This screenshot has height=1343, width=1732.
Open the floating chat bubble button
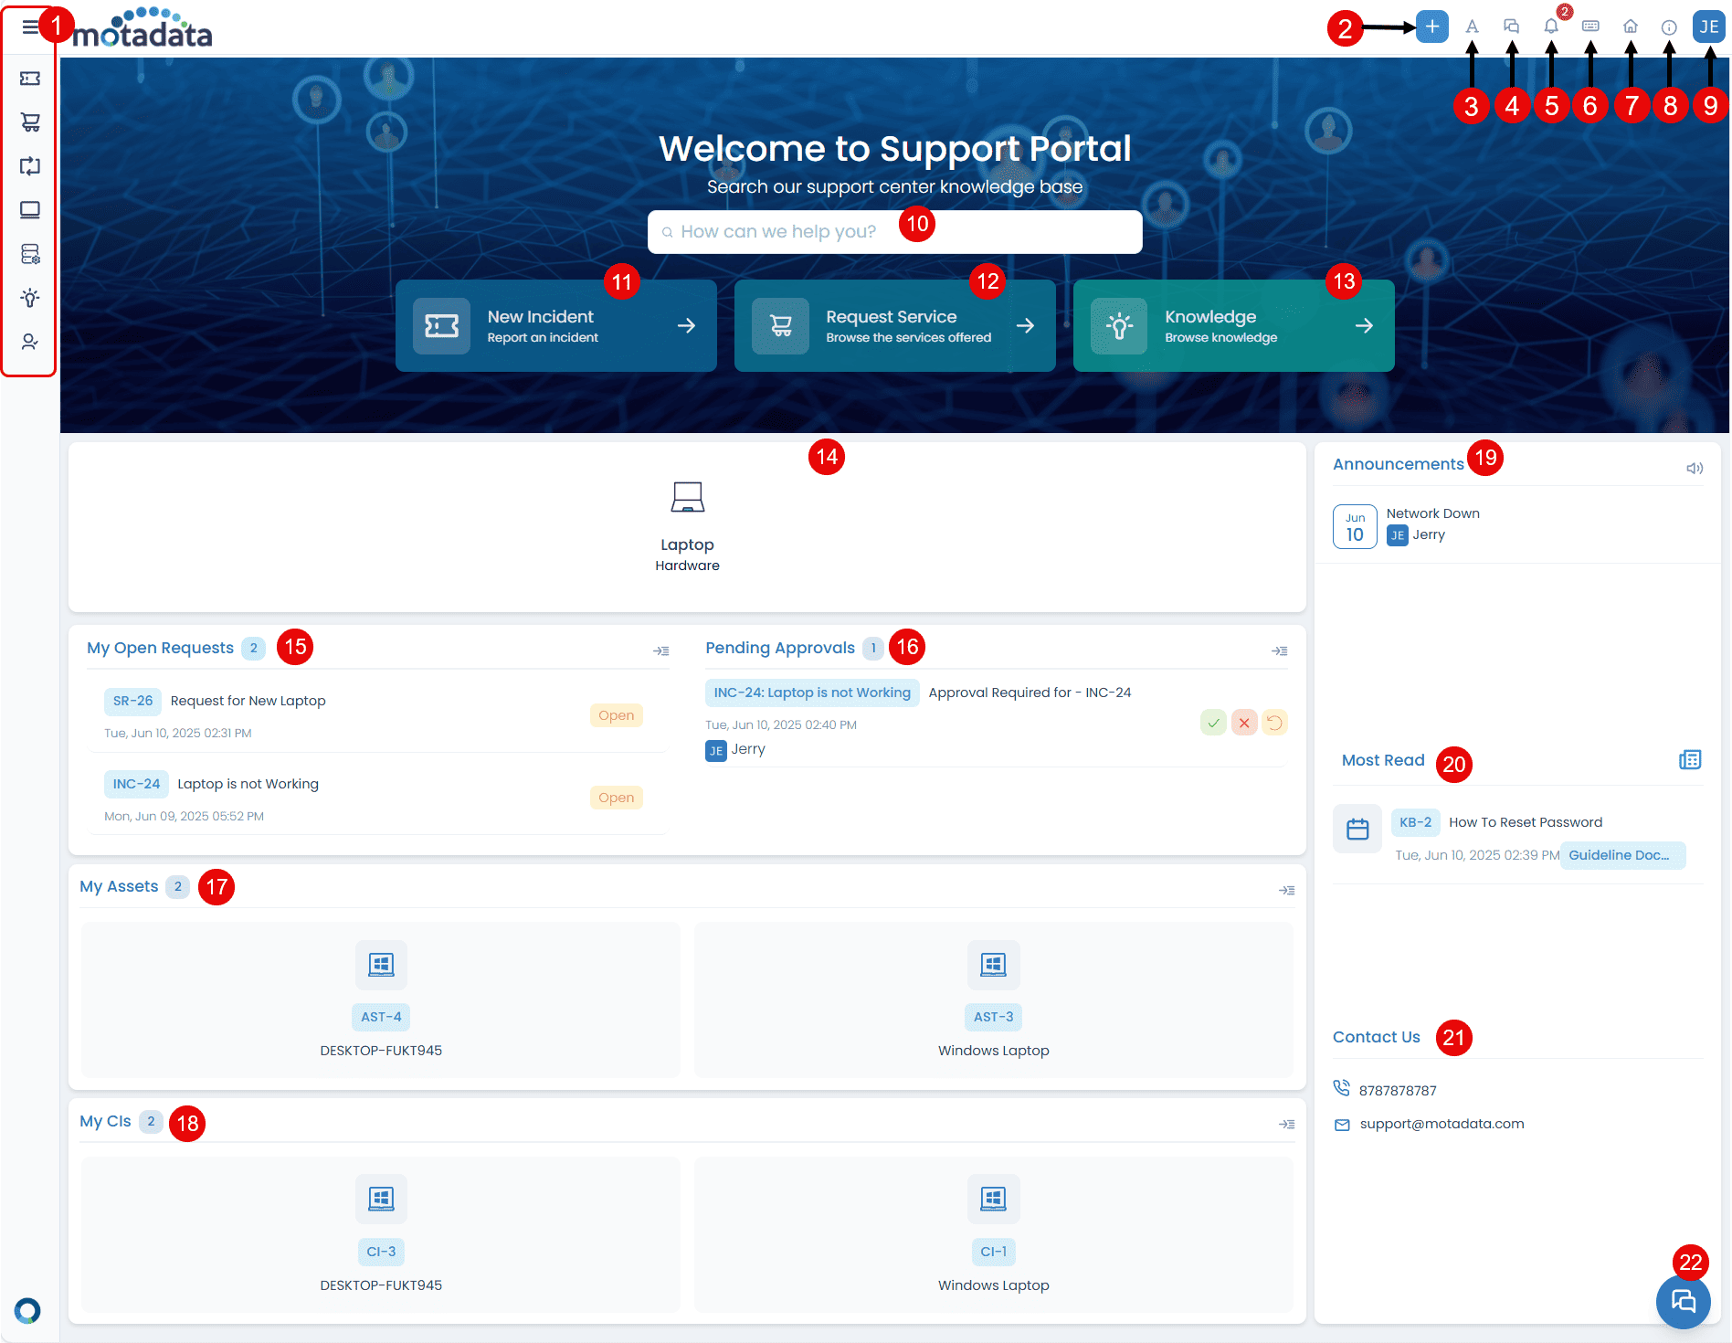[1683, 1301]
